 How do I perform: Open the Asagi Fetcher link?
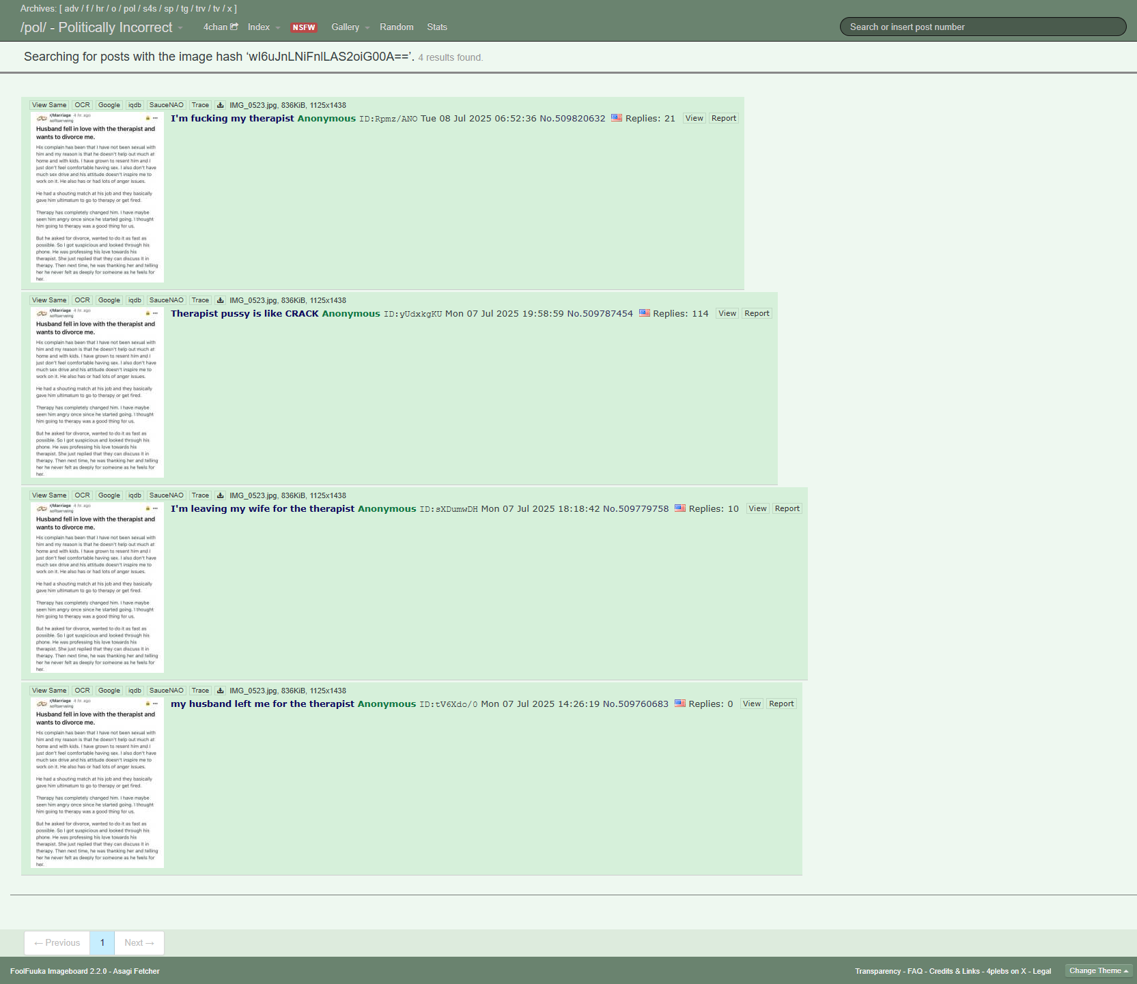point(137,971)
